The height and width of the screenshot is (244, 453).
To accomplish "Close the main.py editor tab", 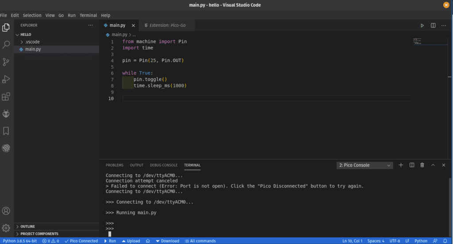I will [x=133, y=26].
